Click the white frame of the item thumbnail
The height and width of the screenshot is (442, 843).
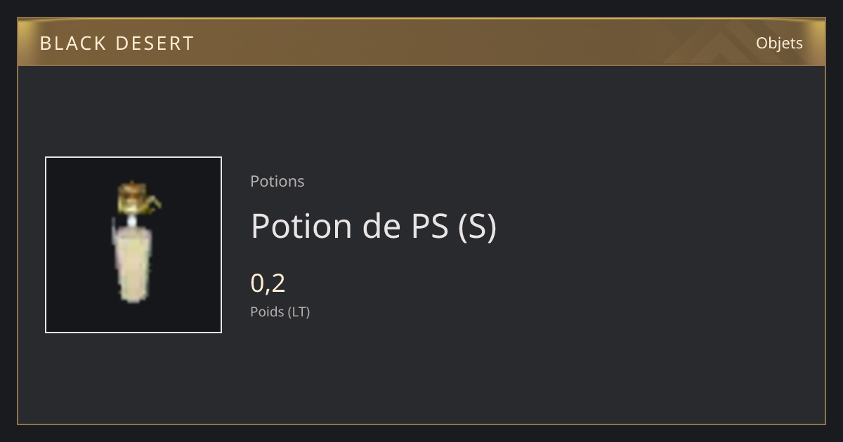[133, 157]
